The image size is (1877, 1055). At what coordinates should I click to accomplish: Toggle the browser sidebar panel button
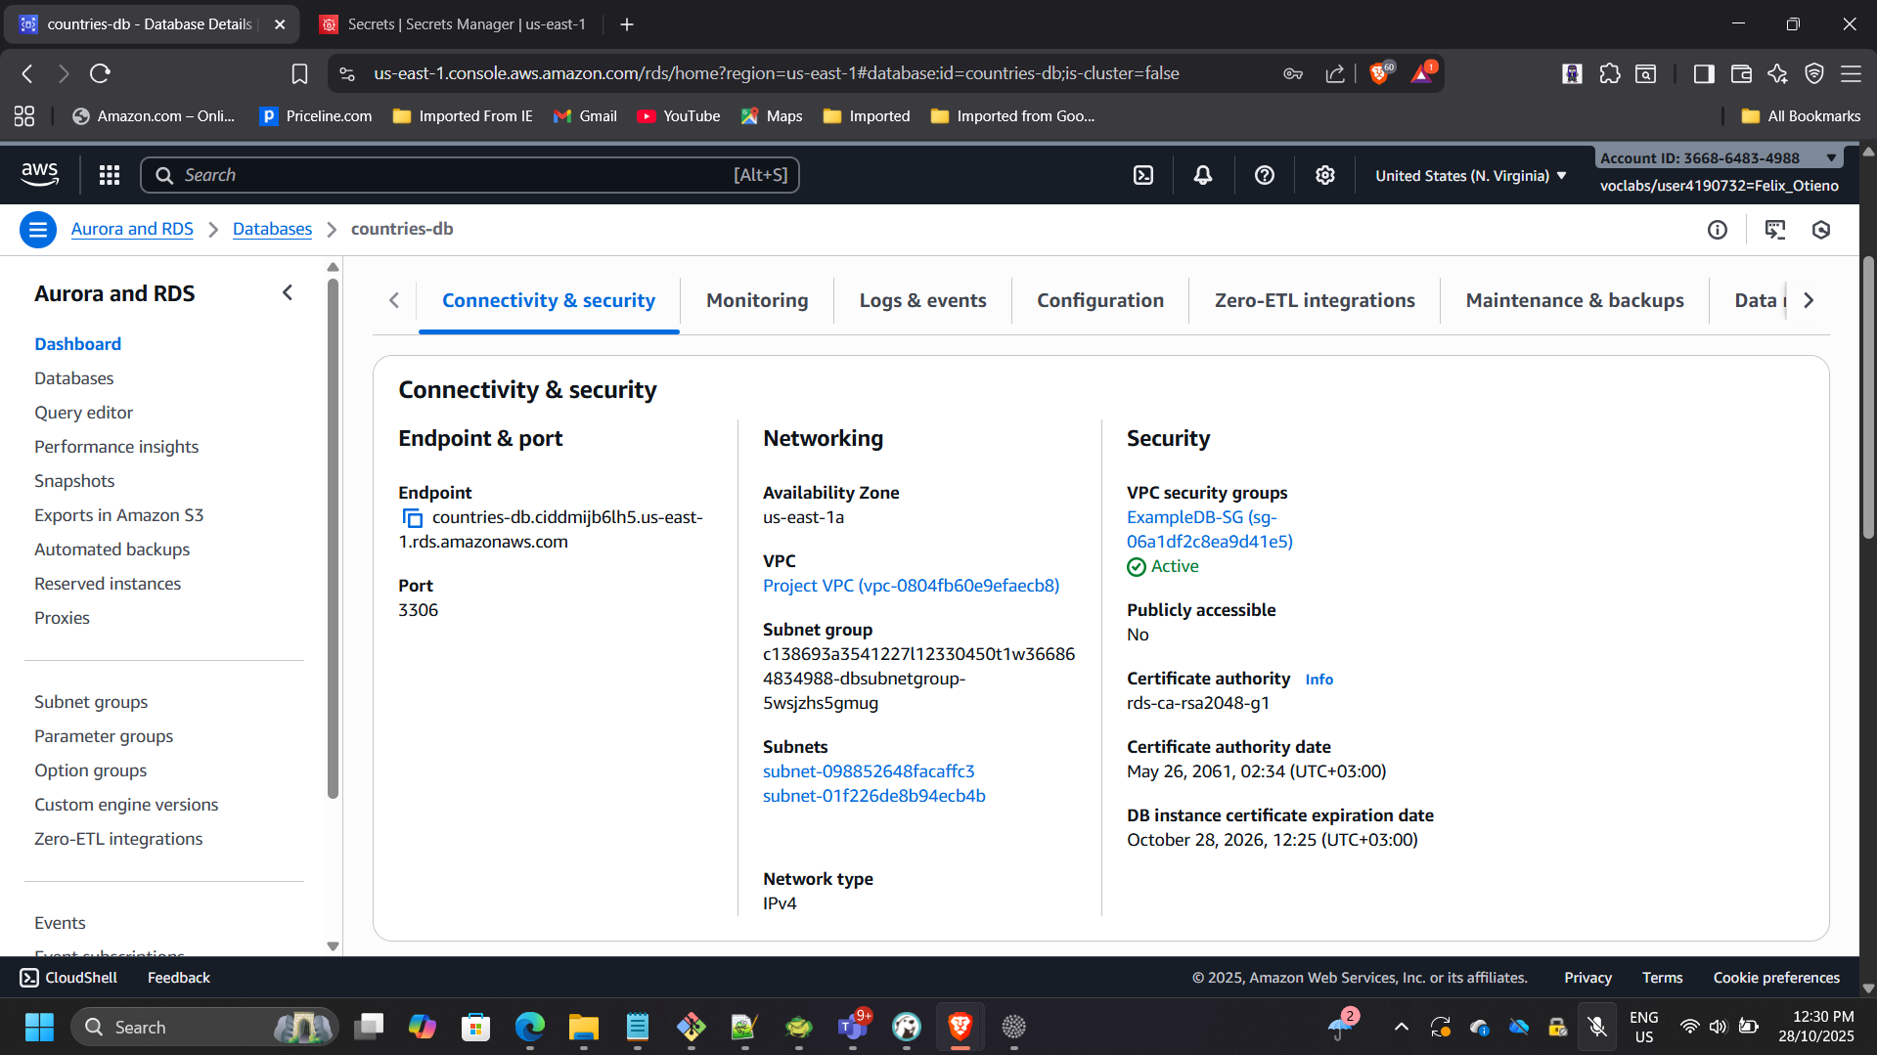point(1703,73)
